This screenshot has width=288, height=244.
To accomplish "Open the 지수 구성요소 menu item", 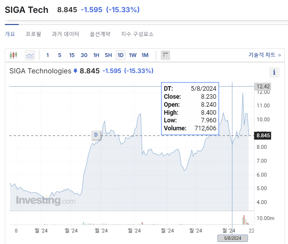I will 137,34.
